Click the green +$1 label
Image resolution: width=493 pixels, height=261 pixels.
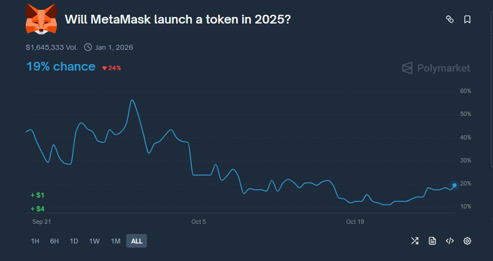click(x=38, y=195)
